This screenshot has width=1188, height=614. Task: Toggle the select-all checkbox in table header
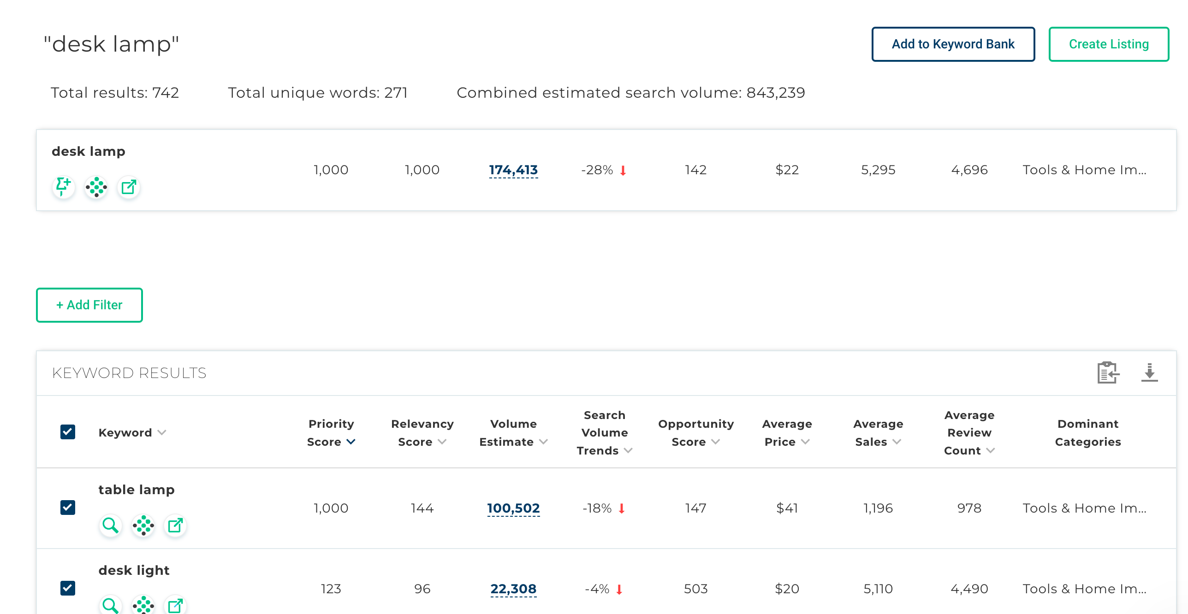pyautogui.click(x=68, y=432)
